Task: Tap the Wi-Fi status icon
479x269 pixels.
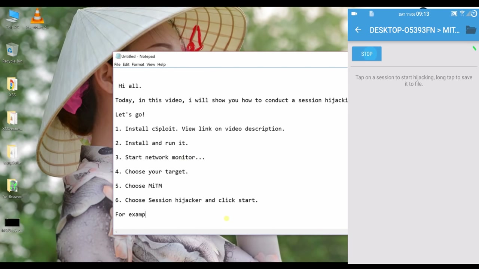Action: point(462,13)
